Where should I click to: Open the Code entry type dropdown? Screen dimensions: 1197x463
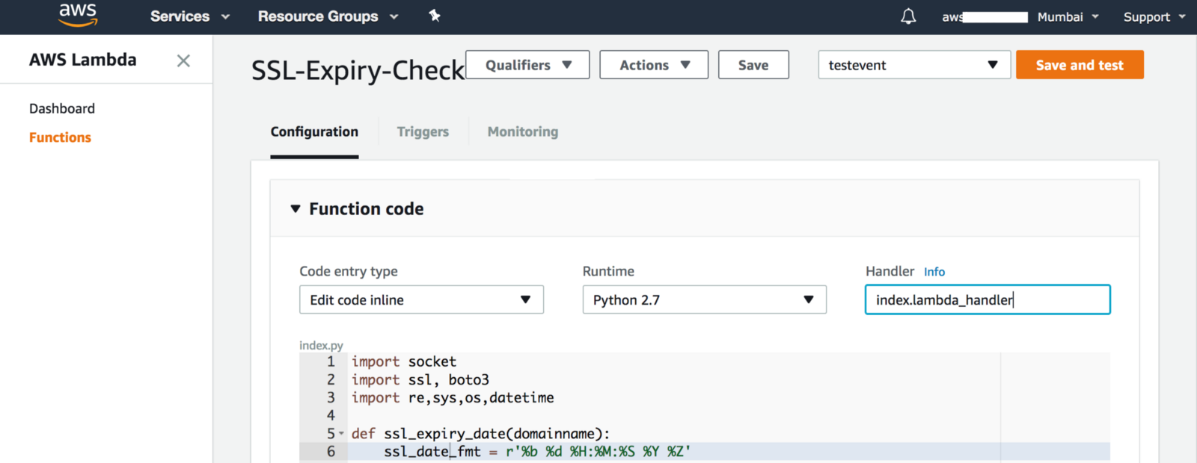click(x=421, y=299)
